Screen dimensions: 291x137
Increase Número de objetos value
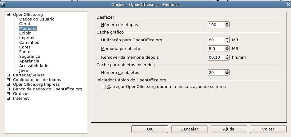pos(227,71)
